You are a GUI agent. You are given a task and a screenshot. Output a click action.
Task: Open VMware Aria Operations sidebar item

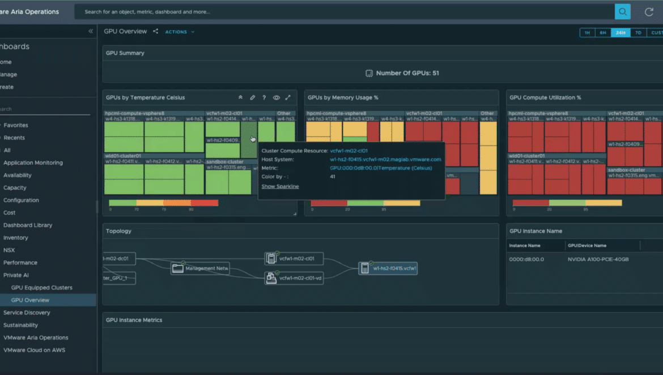(36, 338)
